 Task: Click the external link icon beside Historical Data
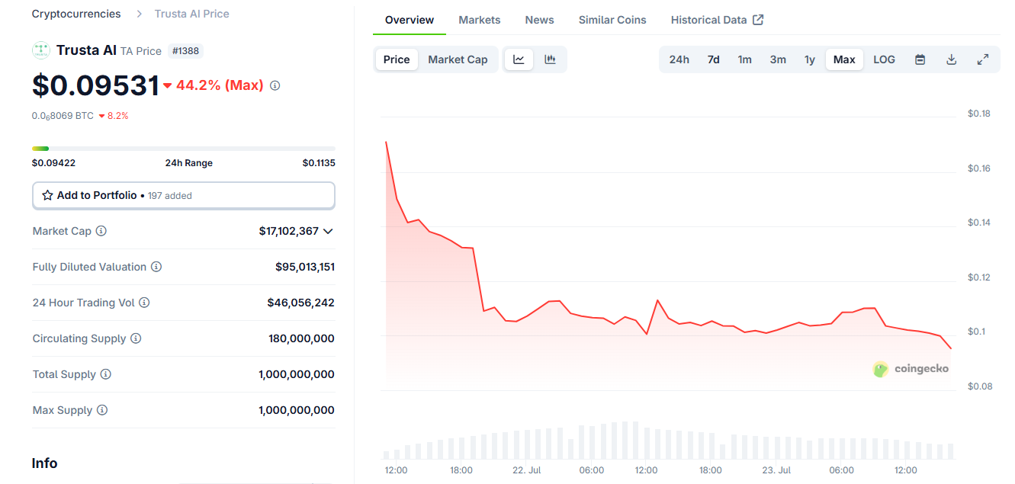[x=758, y=19]
